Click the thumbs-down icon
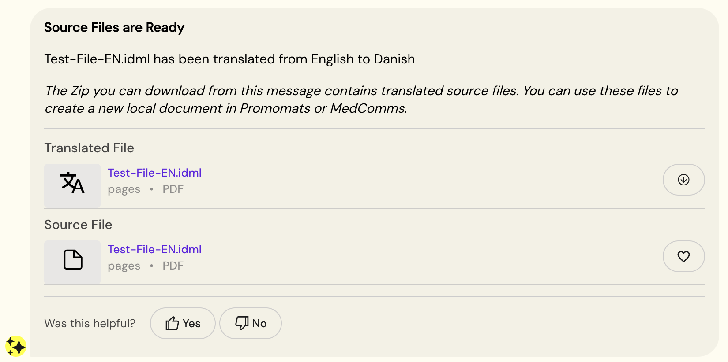Screen dimensions: 728x362 (x=242, y=323)
